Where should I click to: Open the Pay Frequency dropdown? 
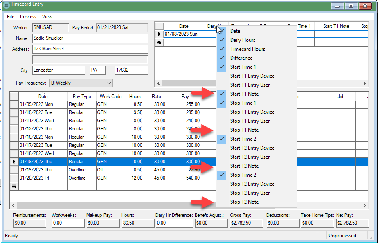(109, 83)
